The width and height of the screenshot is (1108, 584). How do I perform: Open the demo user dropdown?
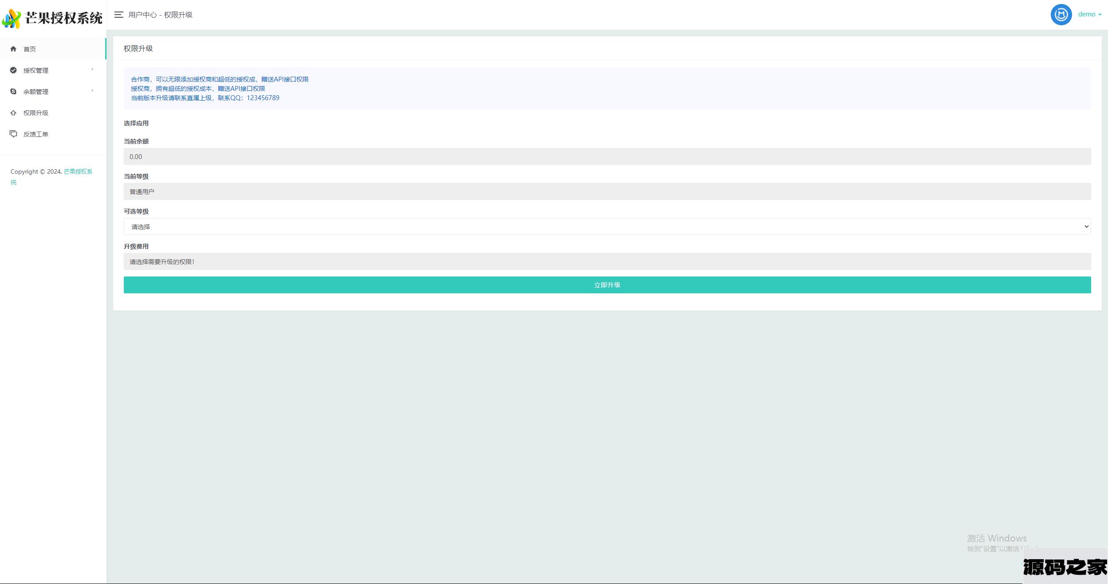coord(1089,14)
